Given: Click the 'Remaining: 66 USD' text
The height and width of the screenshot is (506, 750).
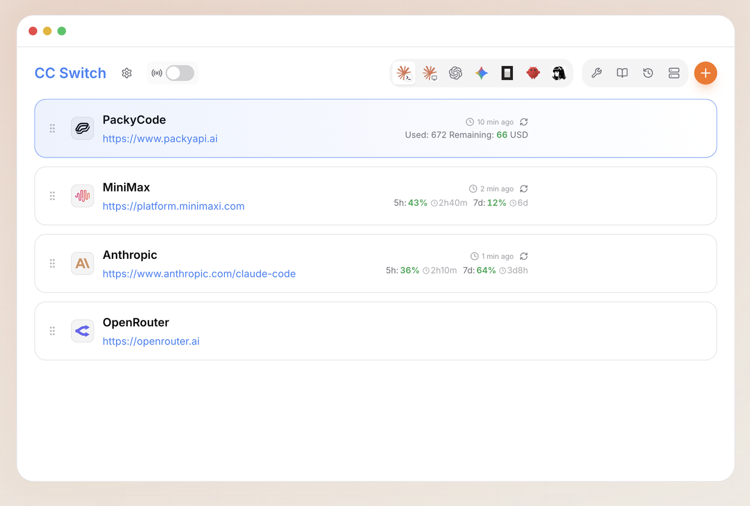Looking at the screenshot, I should tap(489, 135).
